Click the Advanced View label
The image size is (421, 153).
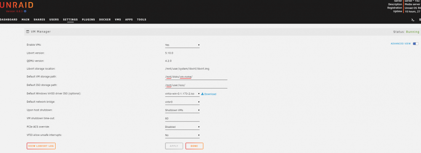401,44
